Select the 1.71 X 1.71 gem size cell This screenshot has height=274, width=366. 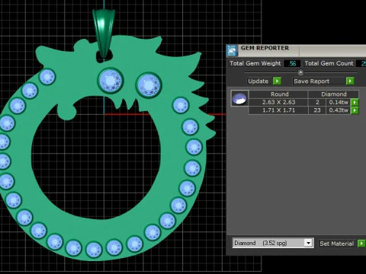pyautogui.click(x=278, y=110)
